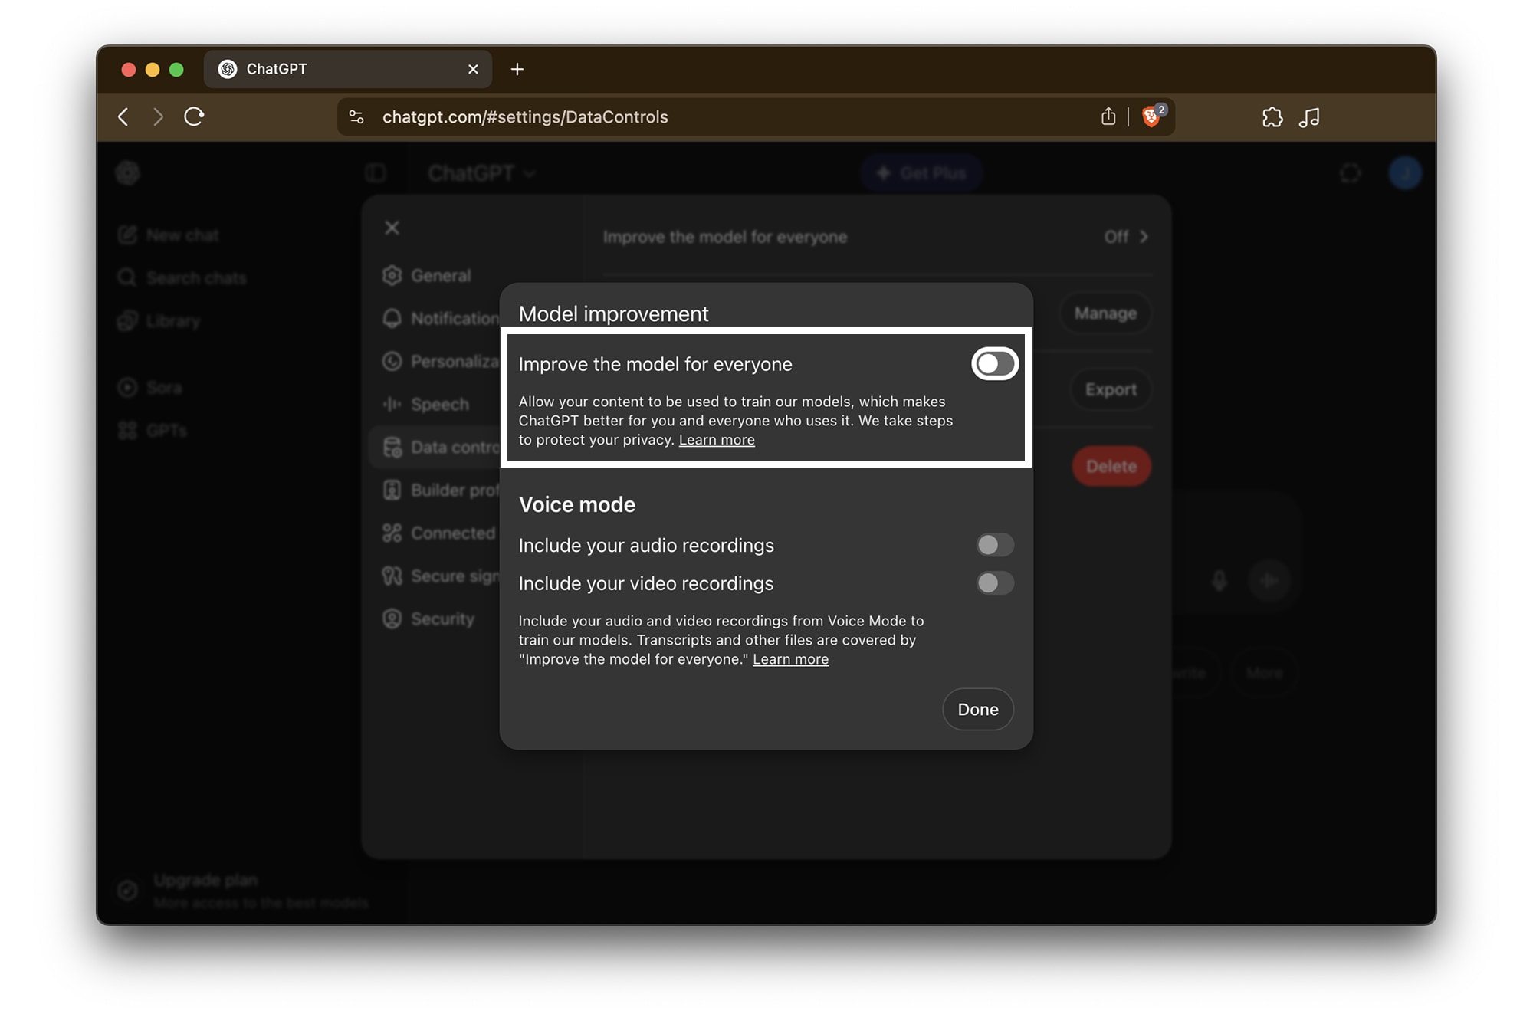Click the Manage button
This screenshot has width=1533, height=1014.
coord(1105,313)
